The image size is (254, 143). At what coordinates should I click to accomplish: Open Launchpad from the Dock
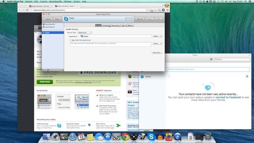click(55, 137)
